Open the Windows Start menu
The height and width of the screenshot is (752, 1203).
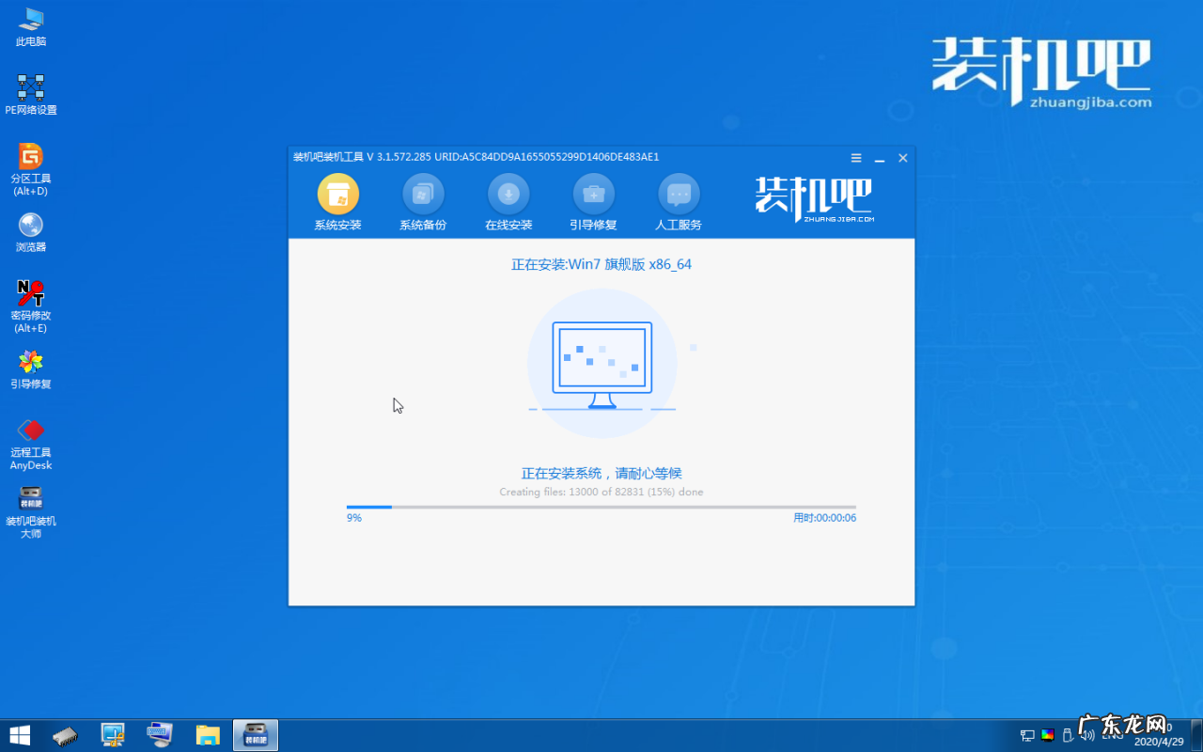(x=19, y=734)
